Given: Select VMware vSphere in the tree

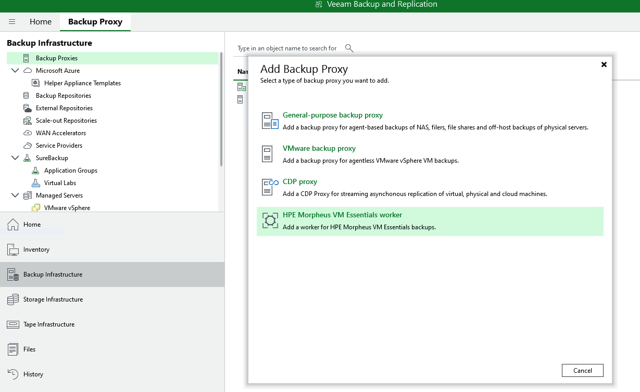Looking at the screenshot, I should [67, 208].
